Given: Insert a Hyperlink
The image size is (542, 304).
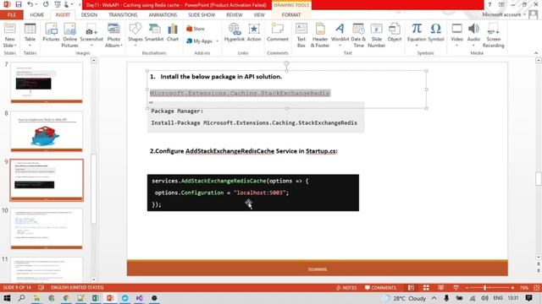Looking at the screenshot, I should (235, 33).
